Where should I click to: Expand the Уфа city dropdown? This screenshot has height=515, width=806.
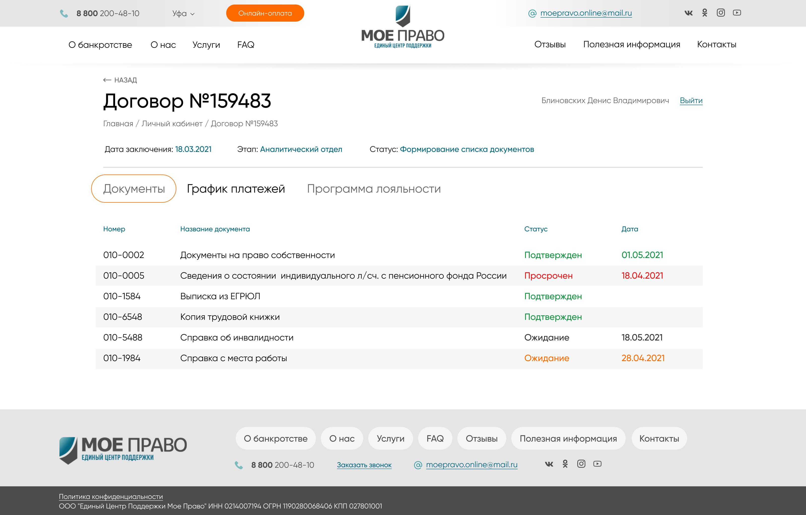click(183, 13)
